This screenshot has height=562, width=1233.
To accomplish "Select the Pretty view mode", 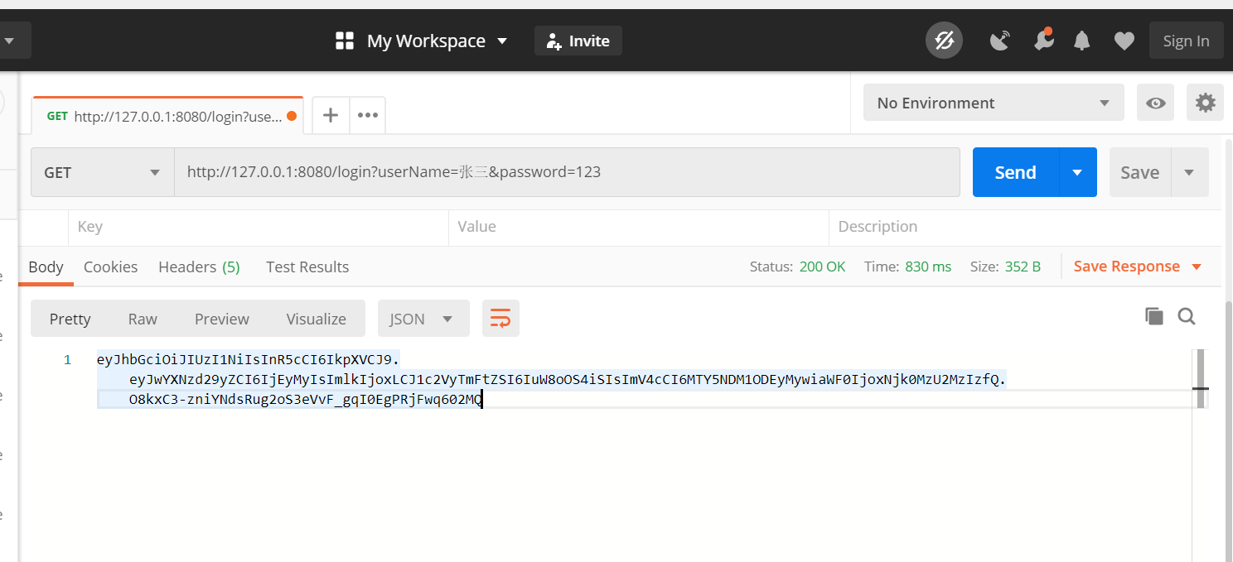I will 70,319.
